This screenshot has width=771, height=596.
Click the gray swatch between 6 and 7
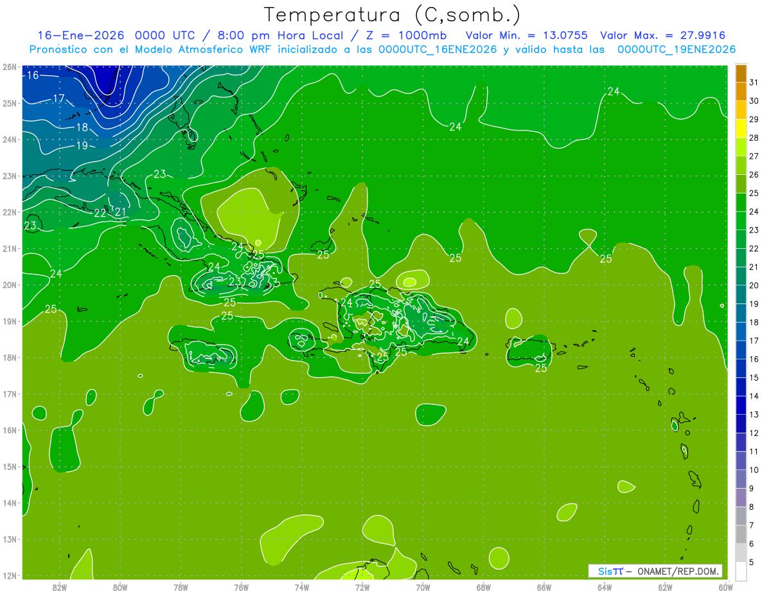click(x=741, y=534)
